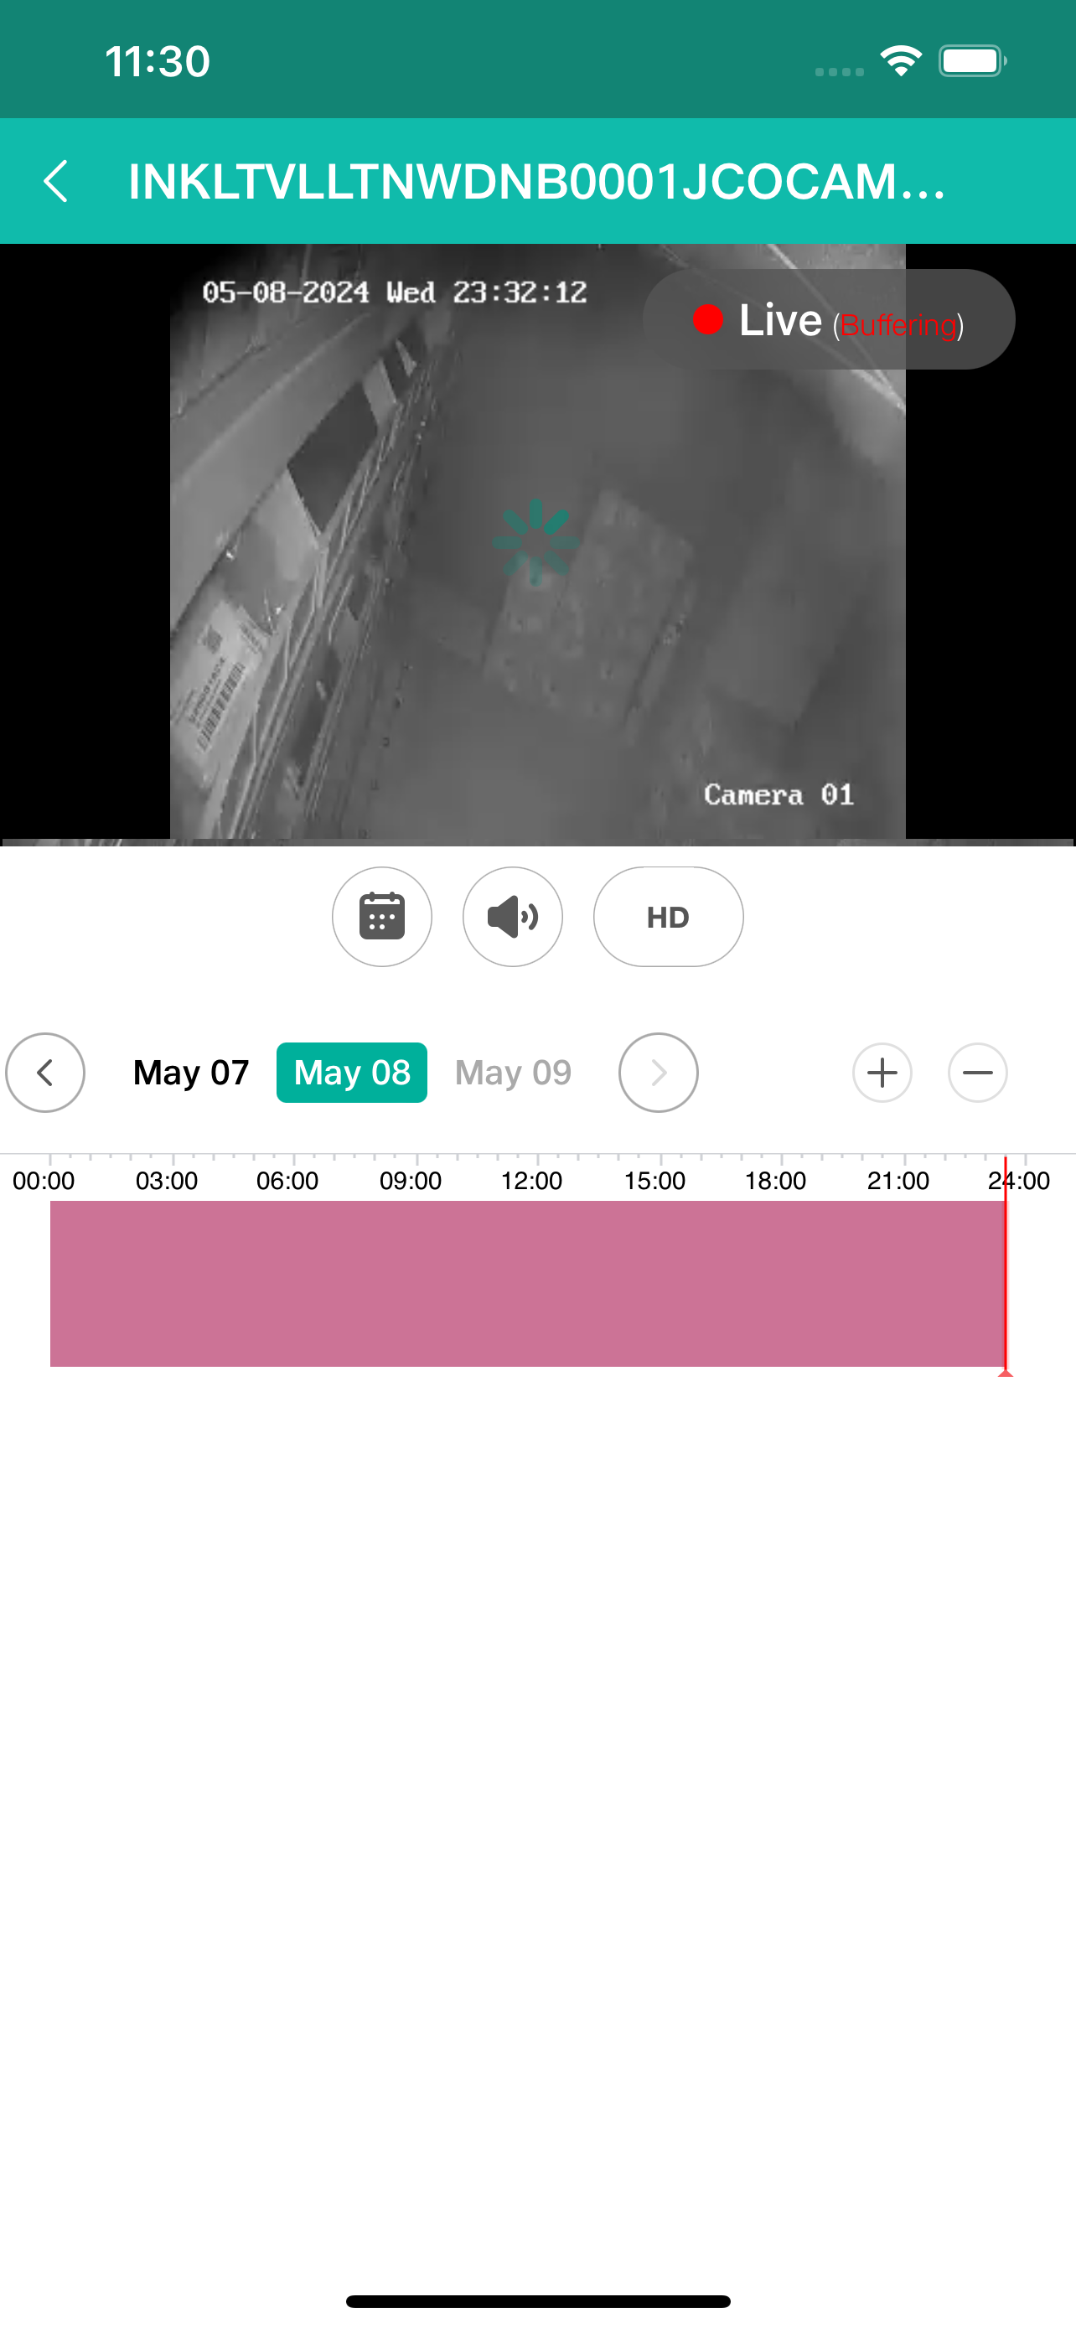
Task: Zoom out the timeline with minus
Action: click(x=977, y=1072)
